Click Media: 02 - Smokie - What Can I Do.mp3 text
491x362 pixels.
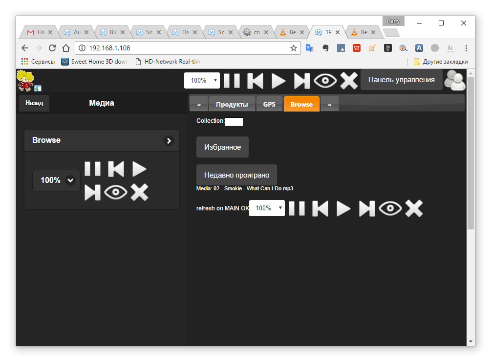[x=245, y=188]
